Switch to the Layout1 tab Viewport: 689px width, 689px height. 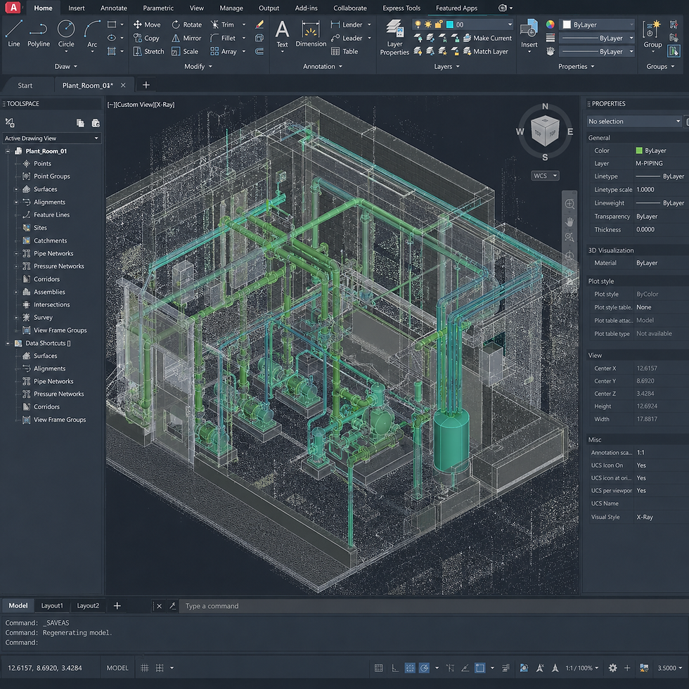point(52,605)
